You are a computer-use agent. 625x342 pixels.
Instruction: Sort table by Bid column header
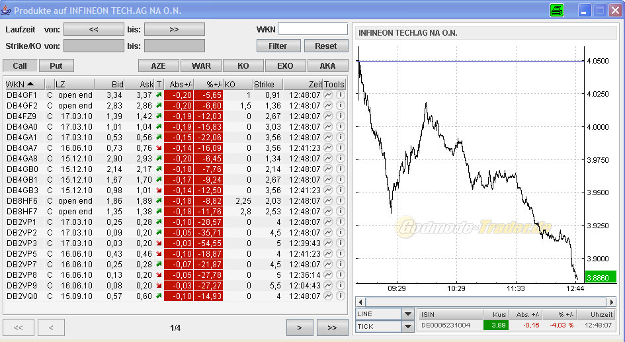tap(110, 84)
